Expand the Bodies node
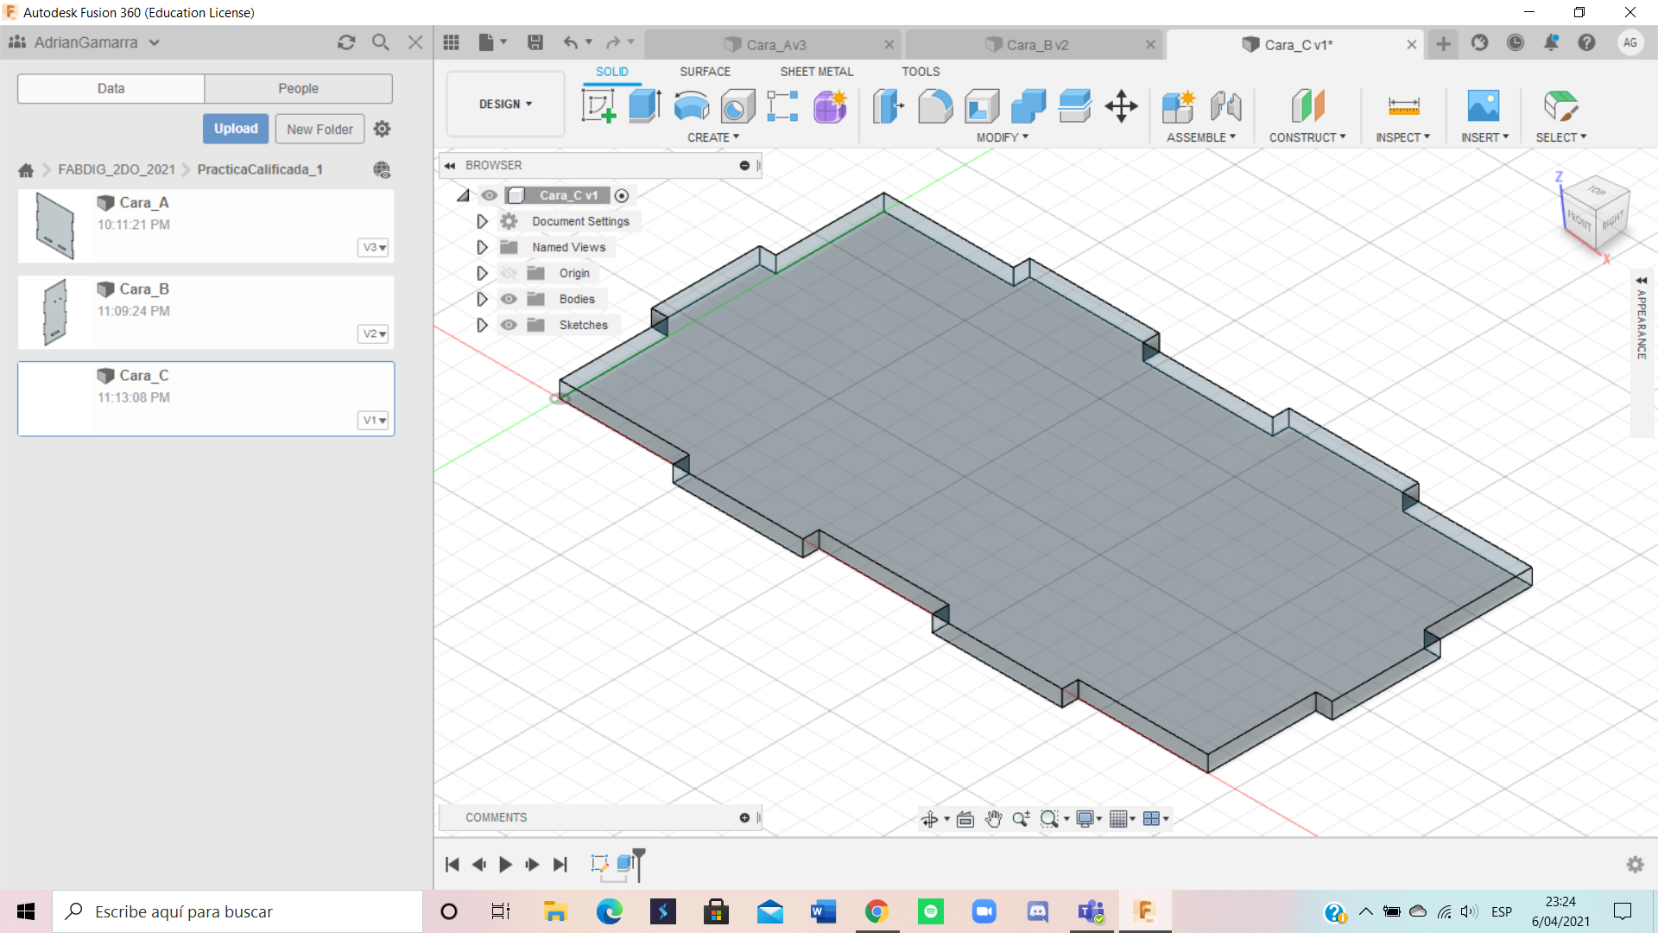The width and height of the screenshot is (1658, 933). click(x=482, y=299)
